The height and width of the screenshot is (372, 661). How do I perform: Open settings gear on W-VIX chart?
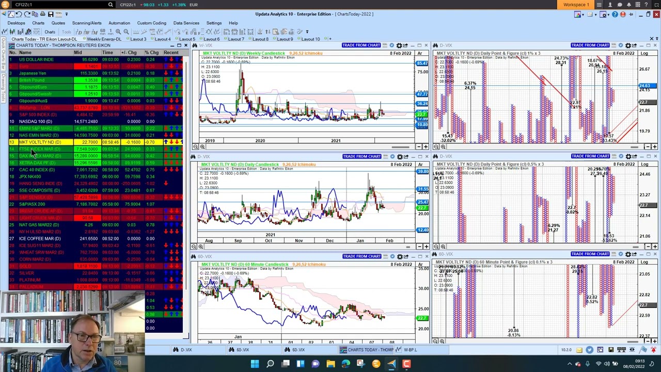(399, 45)
